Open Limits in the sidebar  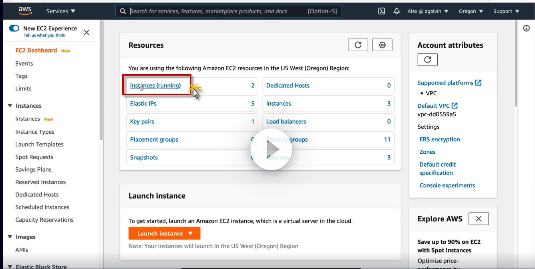coord(23,88)
